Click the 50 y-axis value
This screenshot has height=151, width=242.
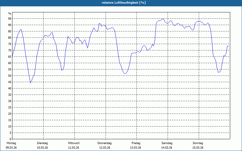[10, 76]
